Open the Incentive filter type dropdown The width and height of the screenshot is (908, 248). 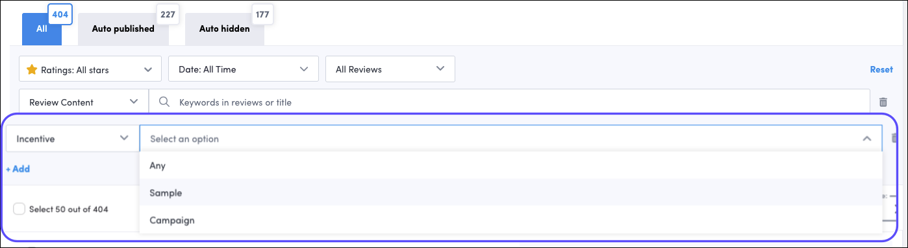coord(72,139)
